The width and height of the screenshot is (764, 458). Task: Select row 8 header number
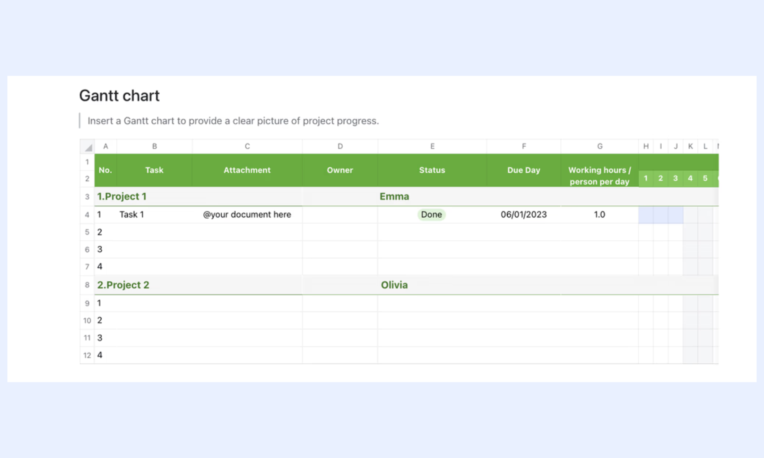tap(87, 285)
